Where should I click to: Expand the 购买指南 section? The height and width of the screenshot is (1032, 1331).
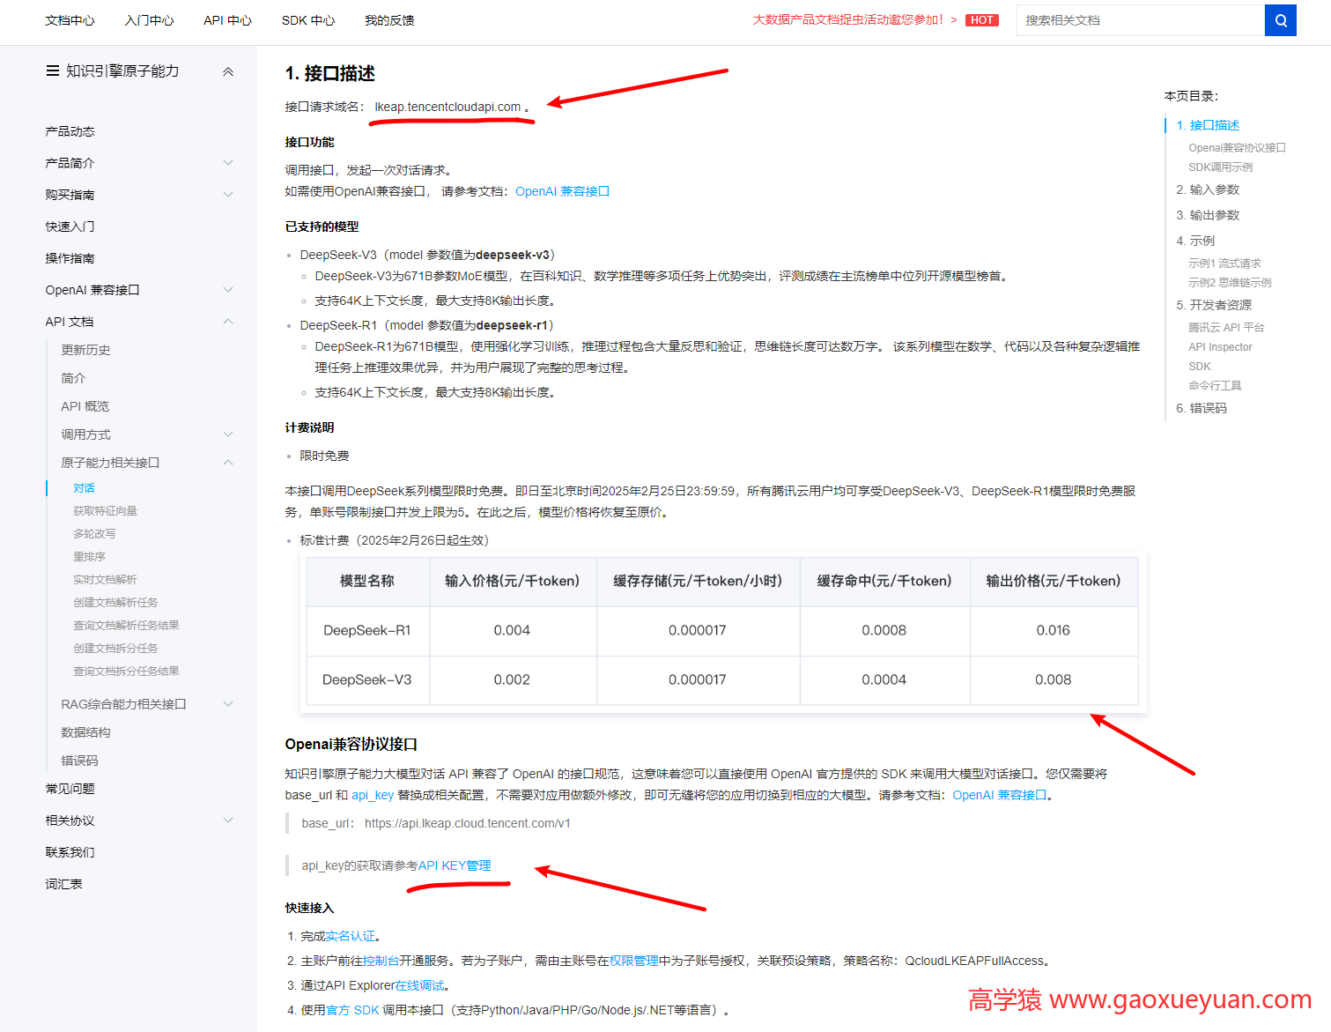click(228, 194)
